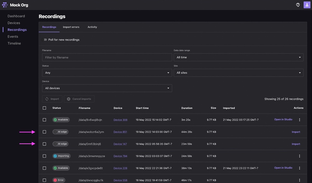Open the help question mark icon
312x183 pixels.
pos(298,5)
